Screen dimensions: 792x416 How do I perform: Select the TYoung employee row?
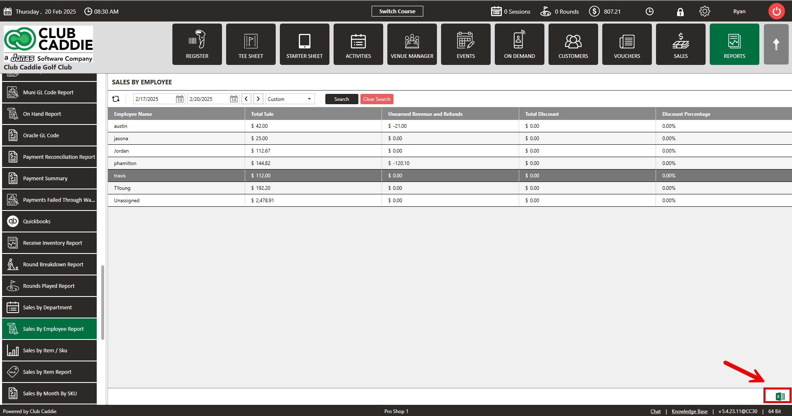point(450,188)
